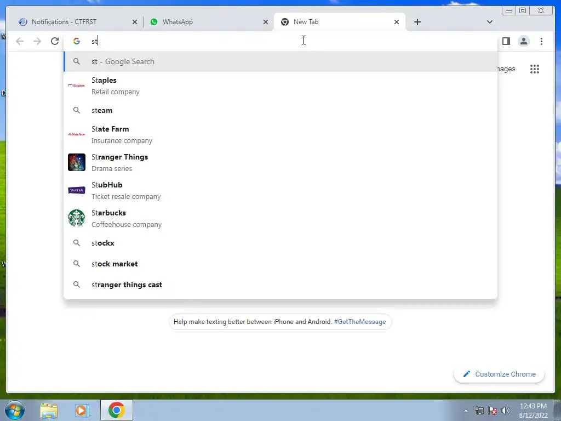Switch to the WhatsApp tab
Screen dimensions: 561x421
pyautogui.click(x=208, y=22)
